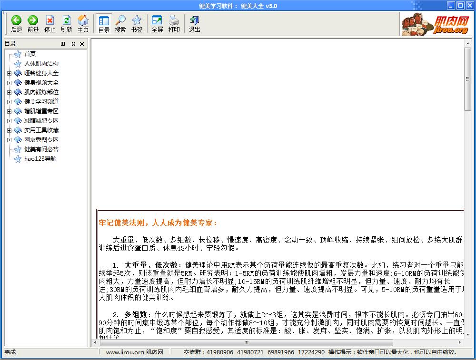Toggle the 目录 panel toolbar button
This screenshot has height=360, width=476.
coord(104,23)
